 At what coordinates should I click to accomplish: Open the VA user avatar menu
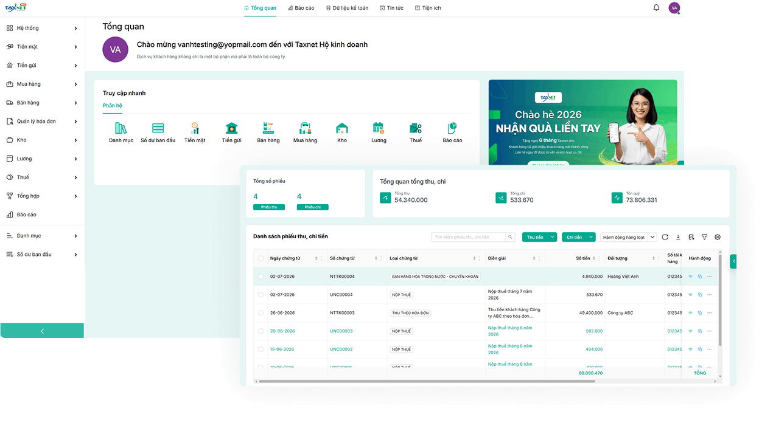click(674, 8)
